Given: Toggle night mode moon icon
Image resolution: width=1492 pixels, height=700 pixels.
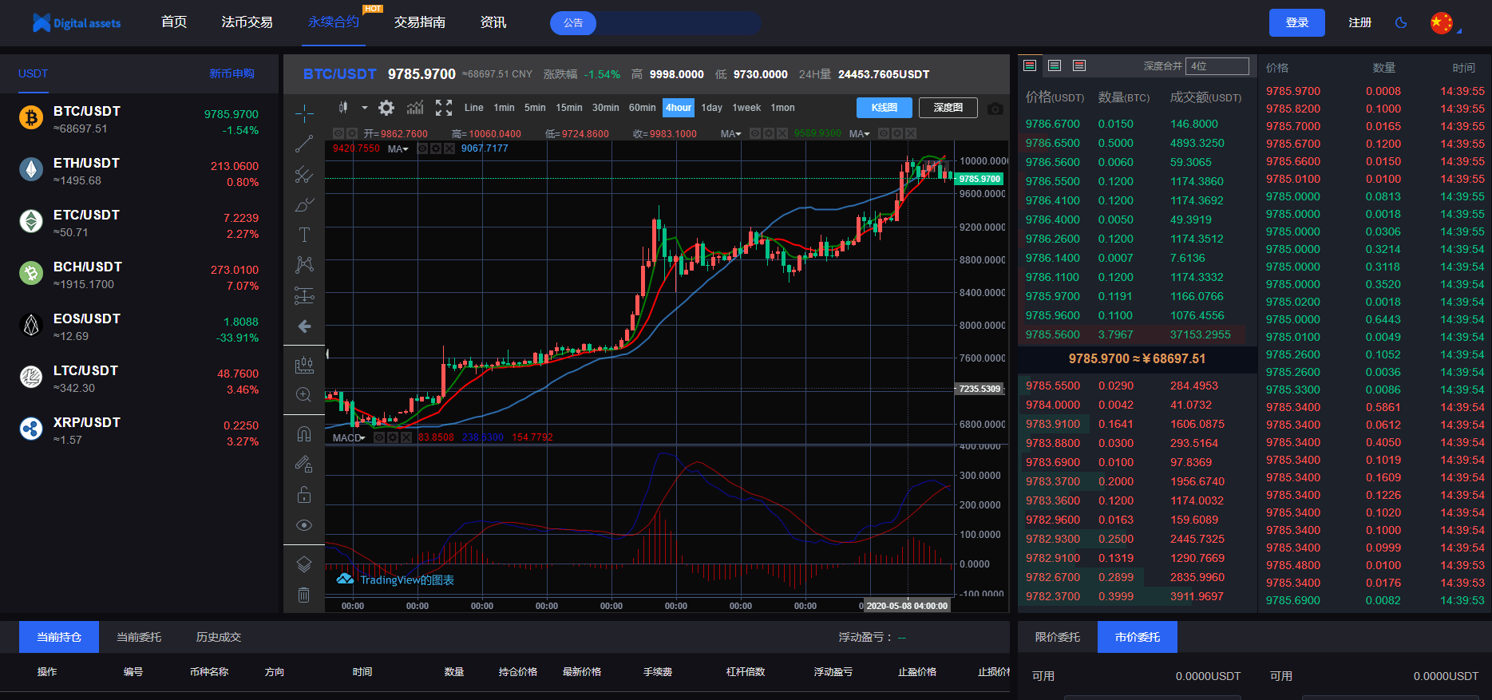Looking at the screenshot, I should (x=1401, y=22).
